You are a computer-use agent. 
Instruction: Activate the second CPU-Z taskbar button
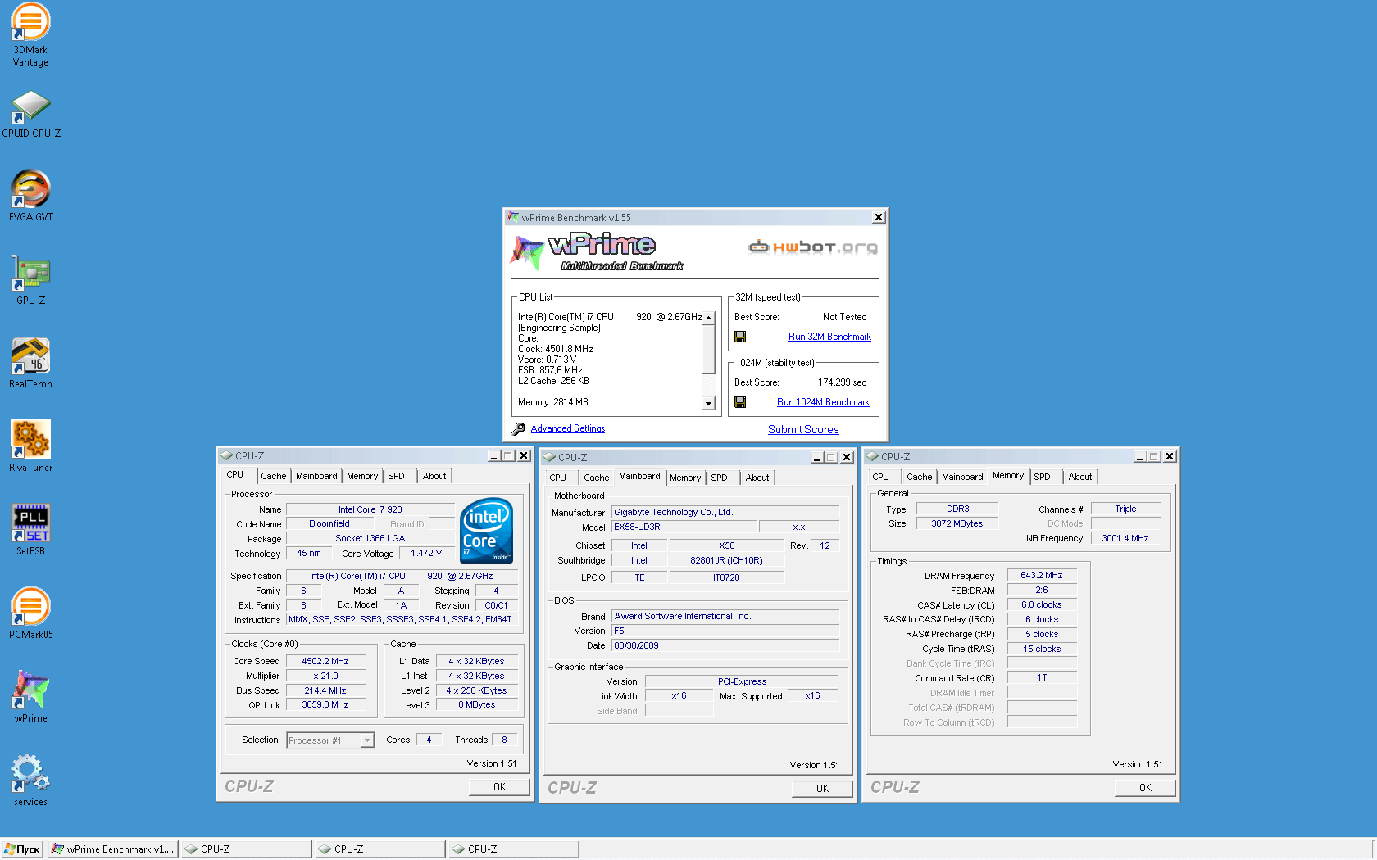pyautogui.click(x=379, y=849)
